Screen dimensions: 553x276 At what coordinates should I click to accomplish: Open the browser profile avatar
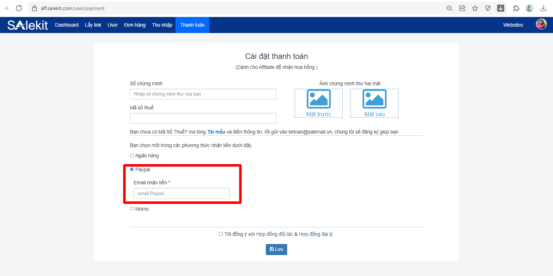(530, 8)
